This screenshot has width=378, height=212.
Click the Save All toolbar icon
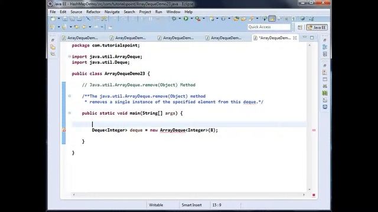pos(72,18)
